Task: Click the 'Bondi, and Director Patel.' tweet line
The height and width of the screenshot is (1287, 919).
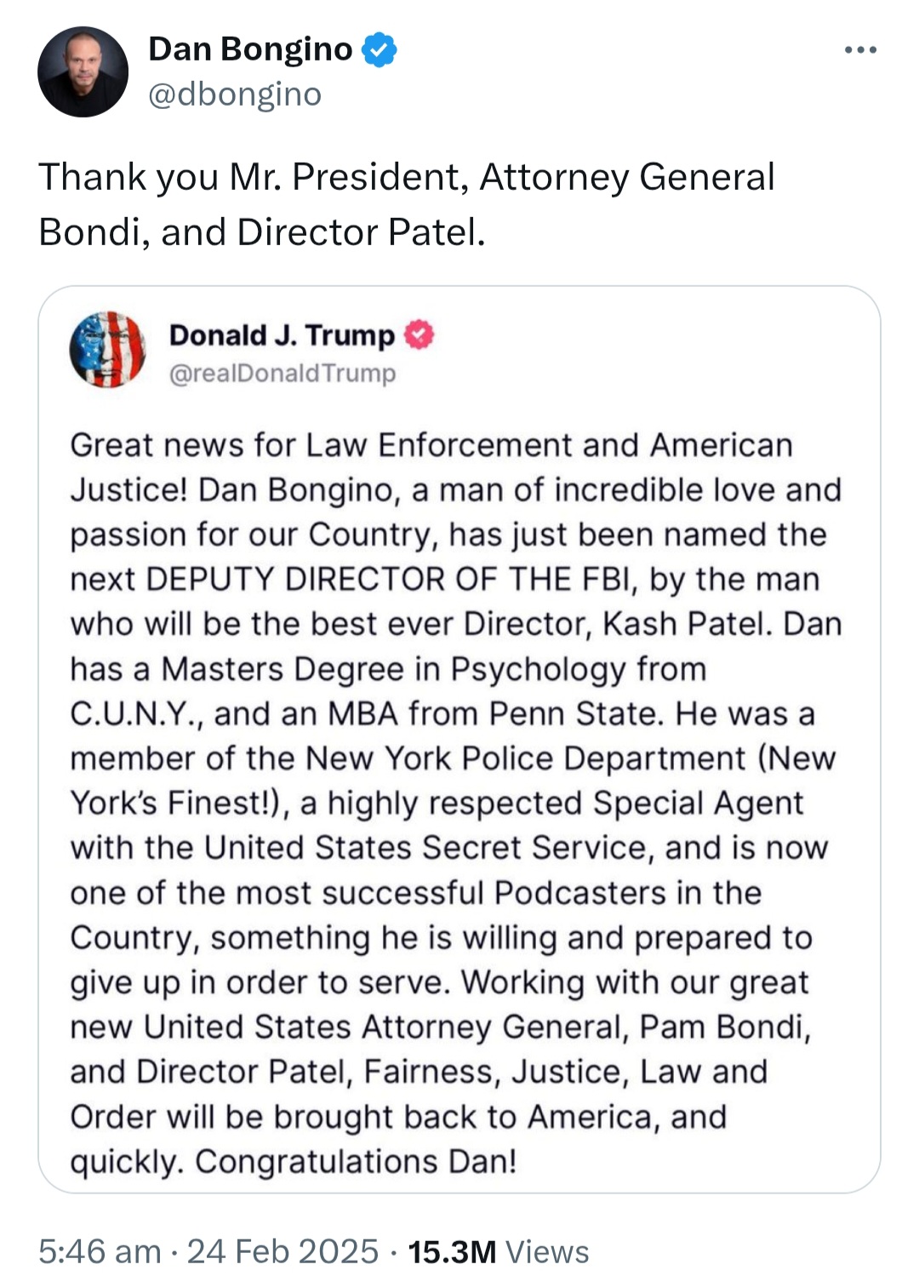Action: pyautogui.click(x=262, y=232)
